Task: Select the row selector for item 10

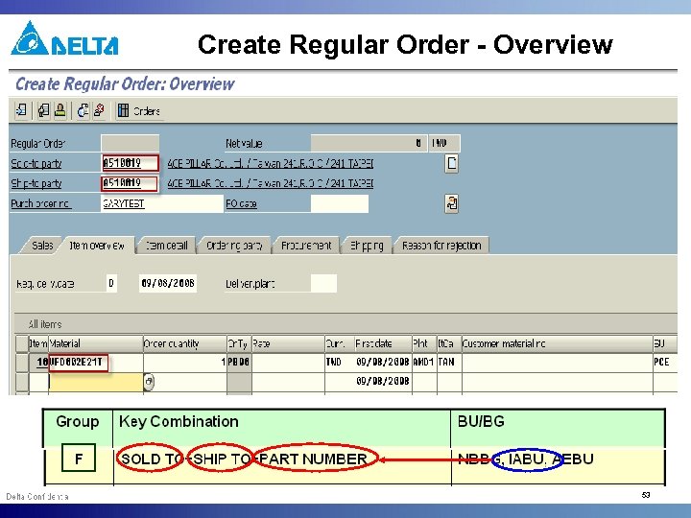Action: click(22, 362)
